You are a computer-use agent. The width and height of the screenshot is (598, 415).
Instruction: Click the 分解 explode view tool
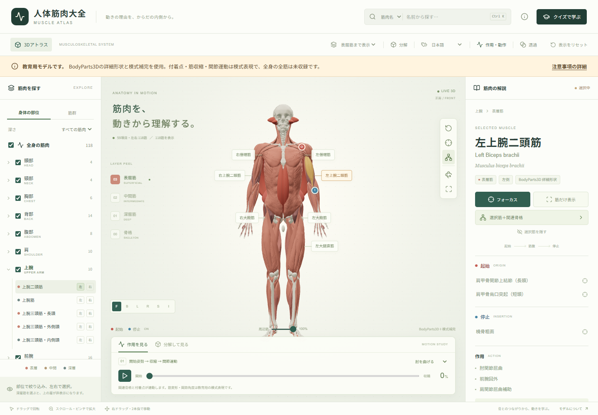399,45
